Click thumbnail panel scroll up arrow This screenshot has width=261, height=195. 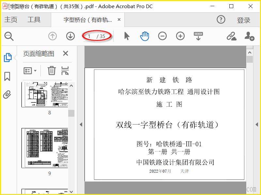[x=71, y=86]
